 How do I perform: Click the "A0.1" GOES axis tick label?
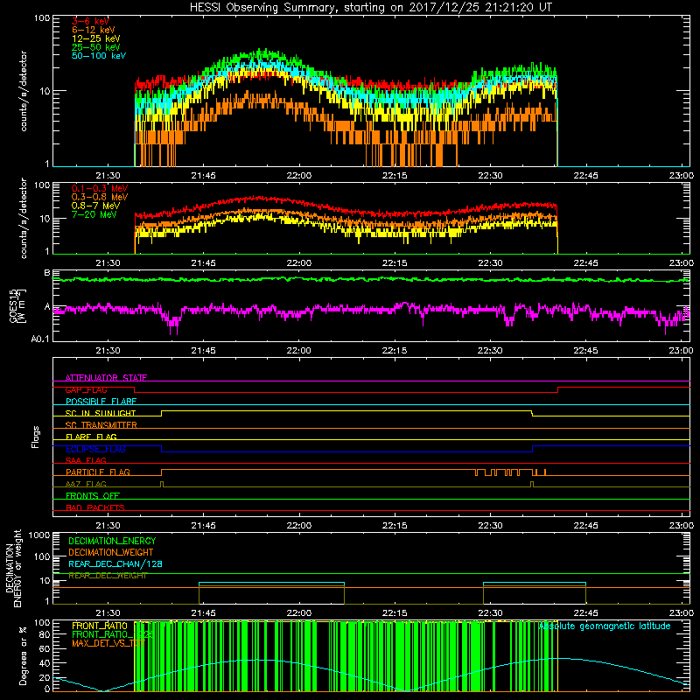pos(40,339)
